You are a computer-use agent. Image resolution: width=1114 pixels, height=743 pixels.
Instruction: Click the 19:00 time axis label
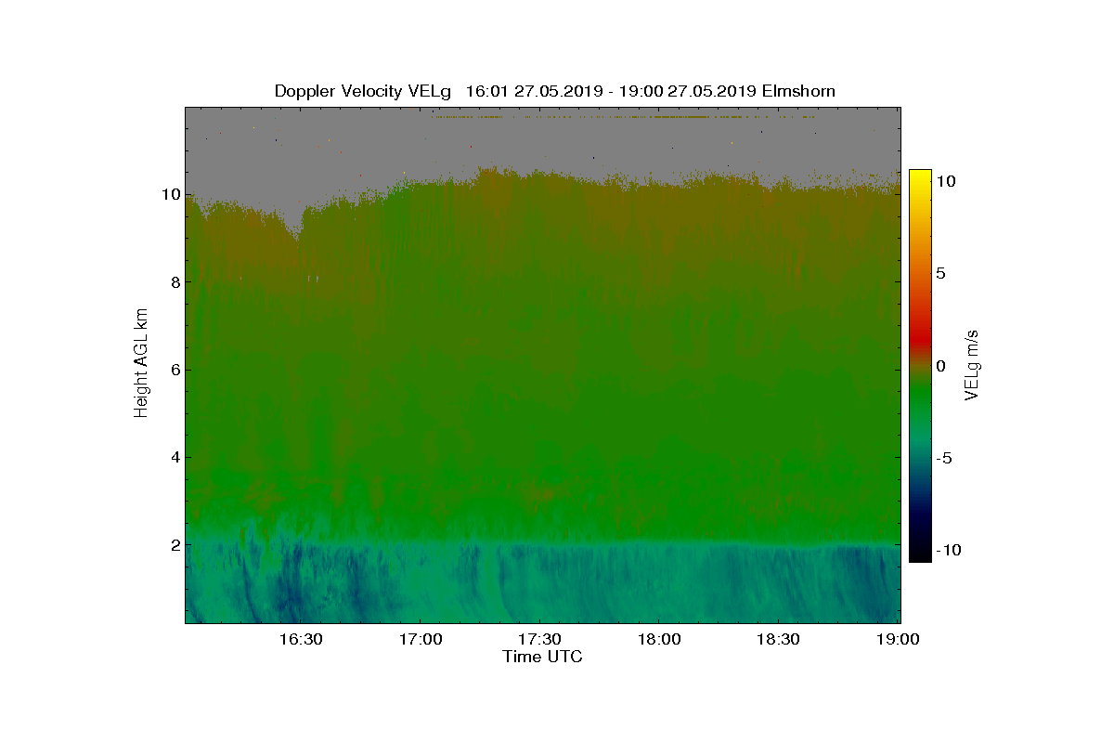pyautogui.click(x=898, y=640)
